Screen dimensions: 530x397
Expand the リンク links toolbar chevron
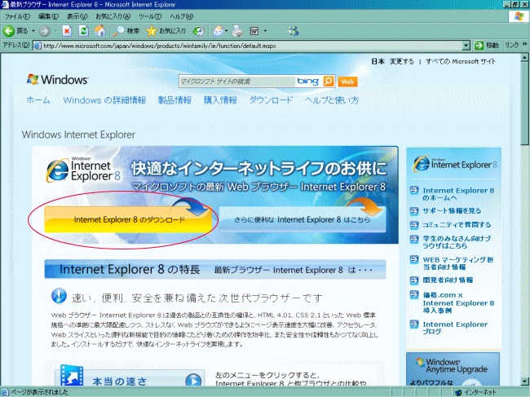(x=524, y=44)
